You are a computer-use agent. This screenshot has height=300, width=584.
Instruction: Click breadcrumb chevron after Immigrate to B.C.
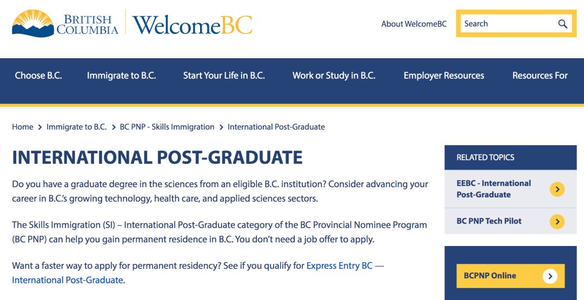(x=114, y=127)
